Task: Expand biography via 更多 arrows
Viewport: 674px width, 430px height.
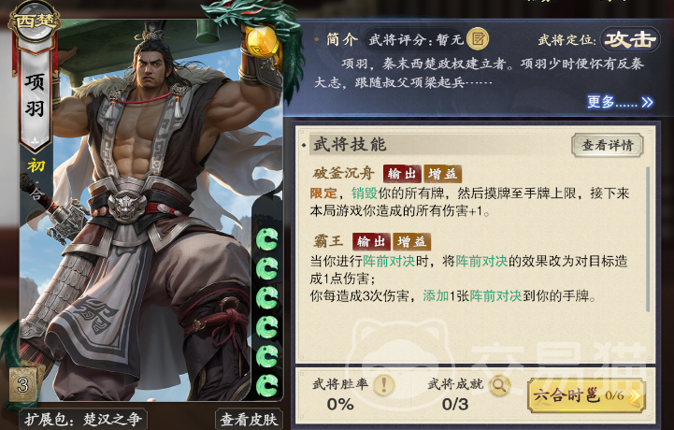Action: (621, 102)
